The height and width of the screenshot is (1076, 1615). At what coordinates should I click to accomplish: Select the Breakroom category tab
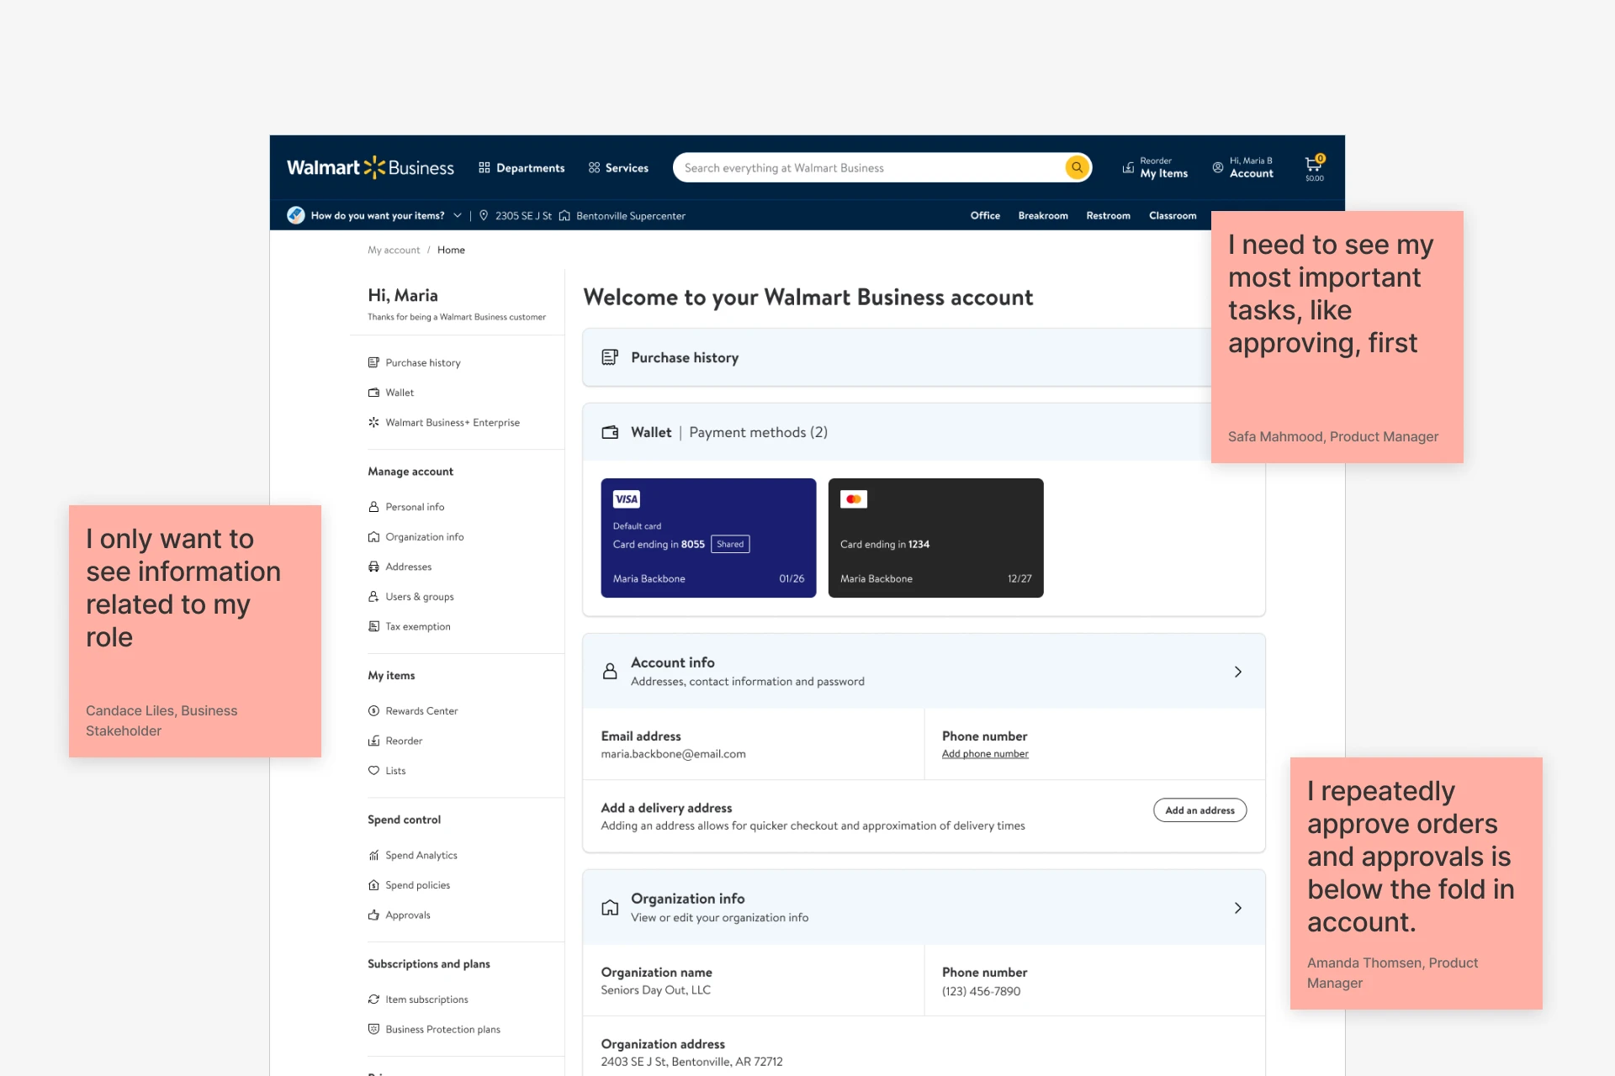1042,215
